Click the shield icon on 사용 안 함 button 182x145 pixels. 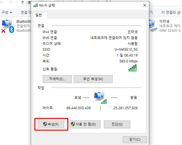tap(73, 124)
